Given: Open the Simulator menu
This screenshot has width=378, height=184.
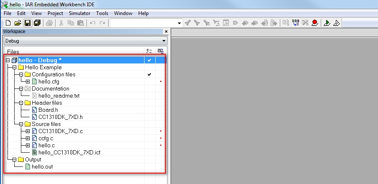Looking at the screenshot, I should coord(79,13).
